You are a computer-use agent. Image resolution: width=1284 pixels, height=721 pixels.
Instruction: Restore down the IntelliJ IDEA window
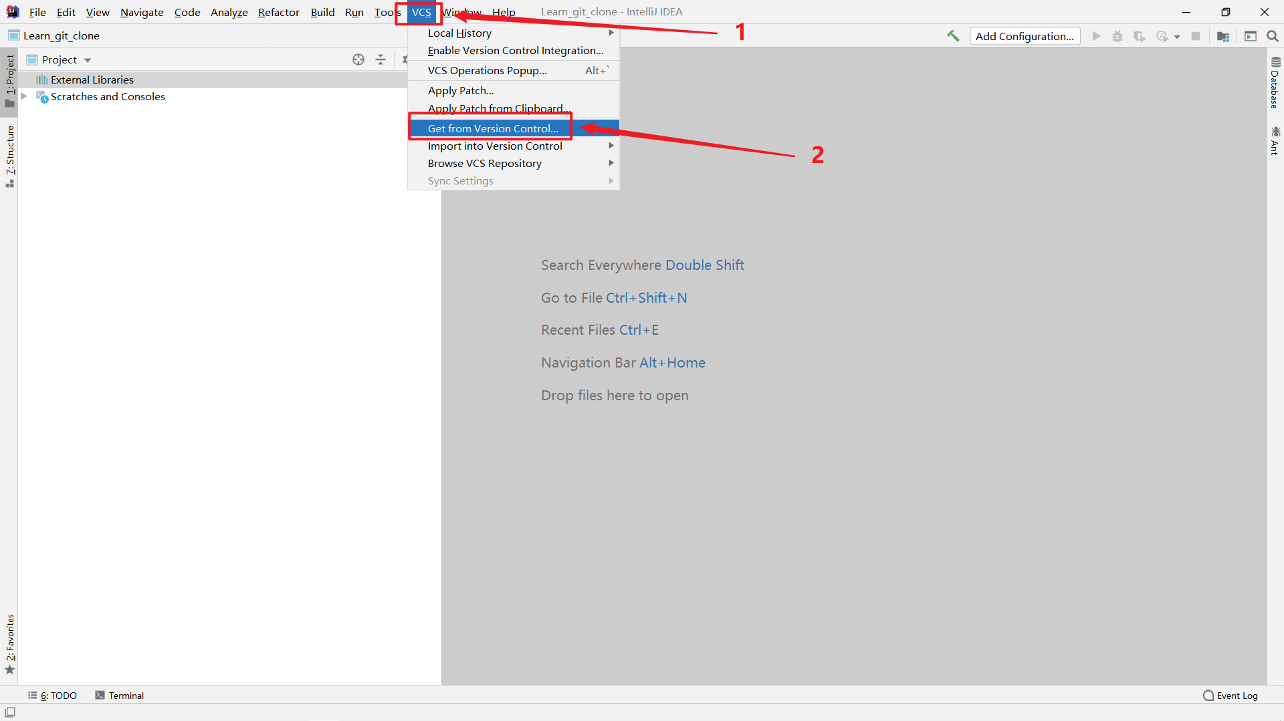(x=1225, y=12)
